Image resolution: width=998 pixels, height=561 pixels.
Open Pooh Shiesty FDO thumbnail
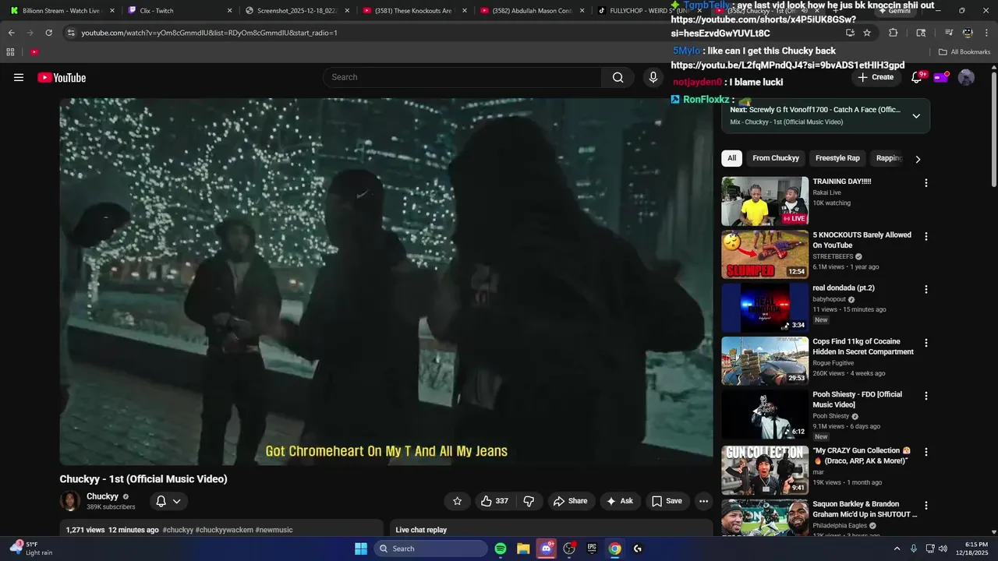pos(765,414)
